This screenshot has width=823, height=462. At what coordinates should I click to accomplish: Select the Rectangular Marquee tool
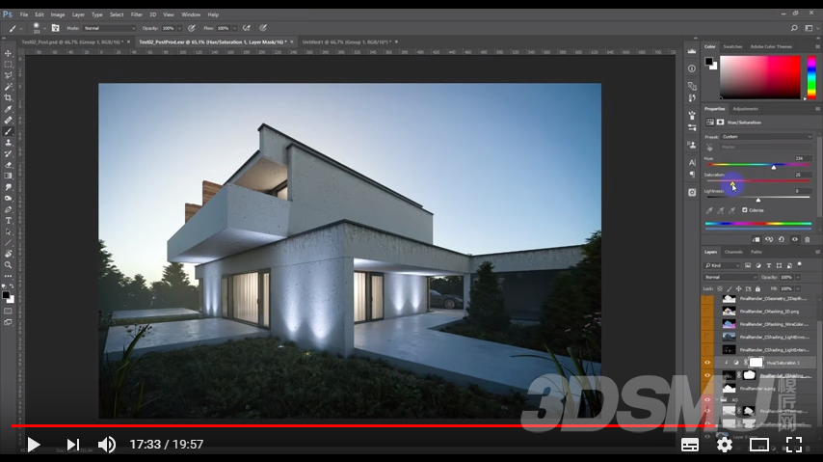(8, 65)
